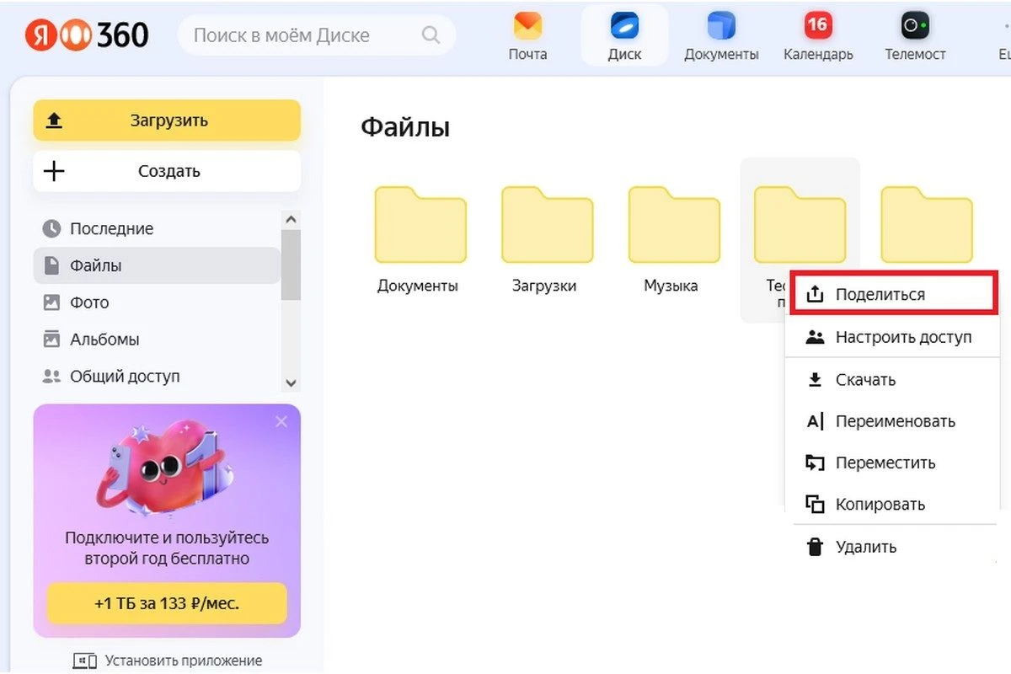Select the unlabeled last folder on the right
This screenshot has height=674, width=1011.
tap(927, 225)
